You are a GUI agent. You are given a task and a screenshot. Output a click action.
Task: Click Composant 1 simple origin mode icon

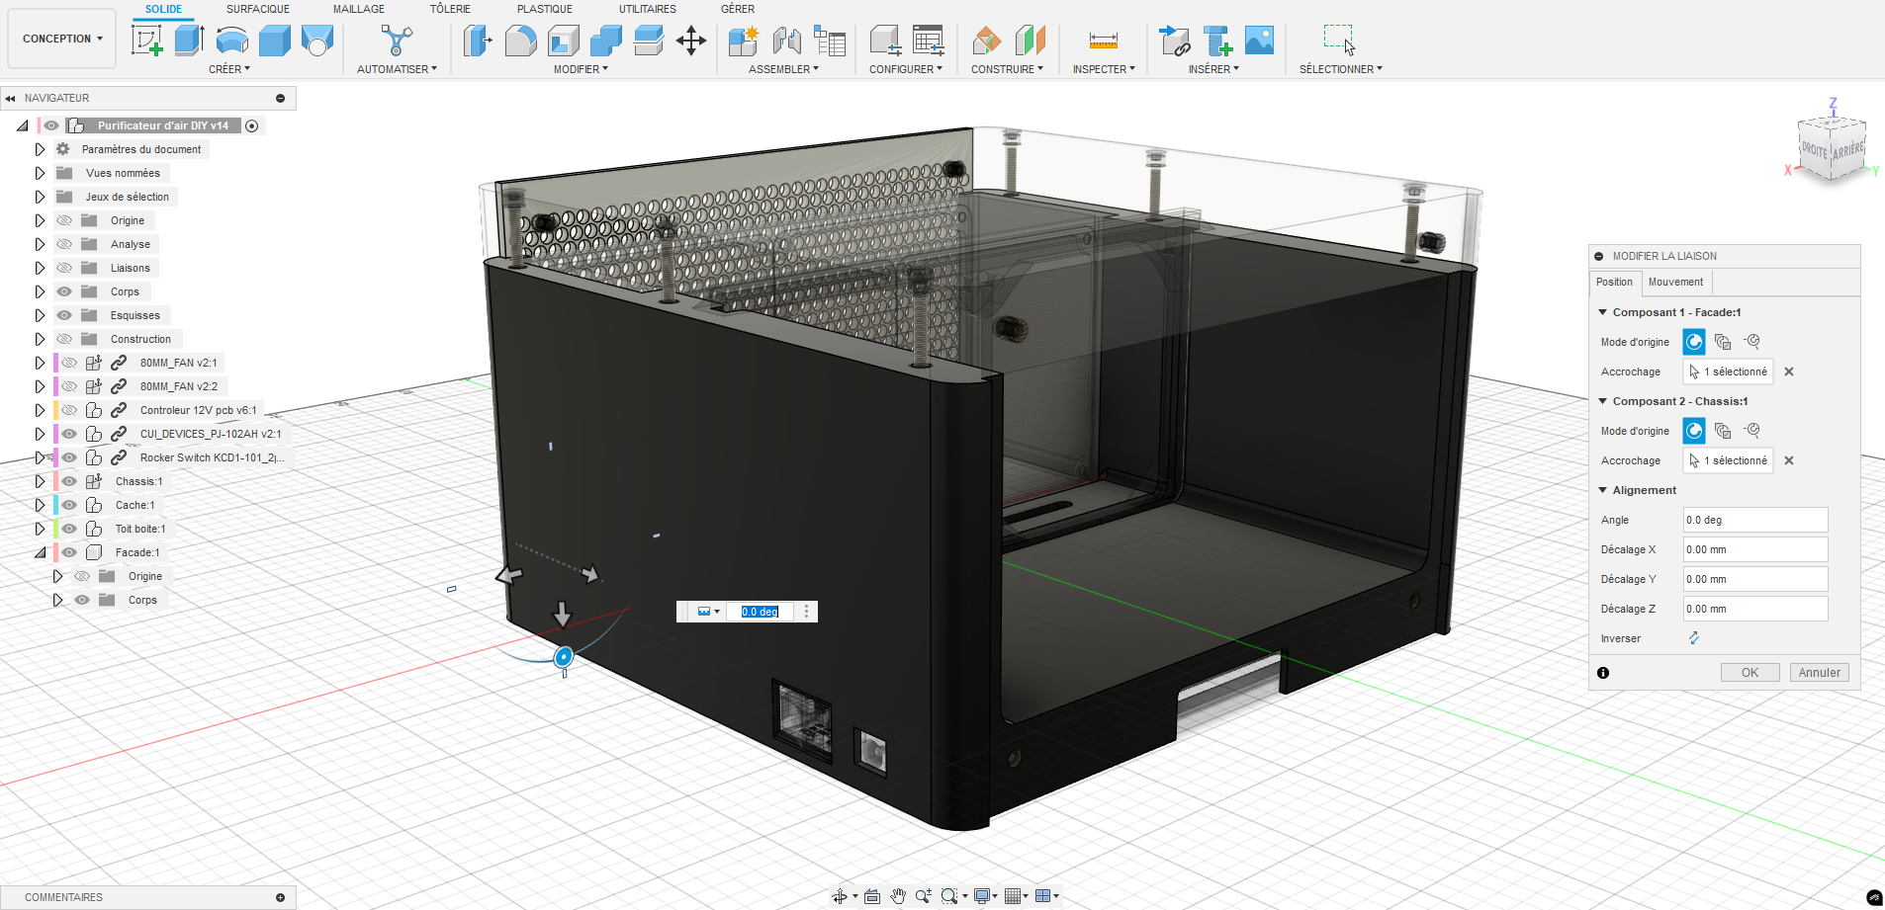tap(1694, 342)
